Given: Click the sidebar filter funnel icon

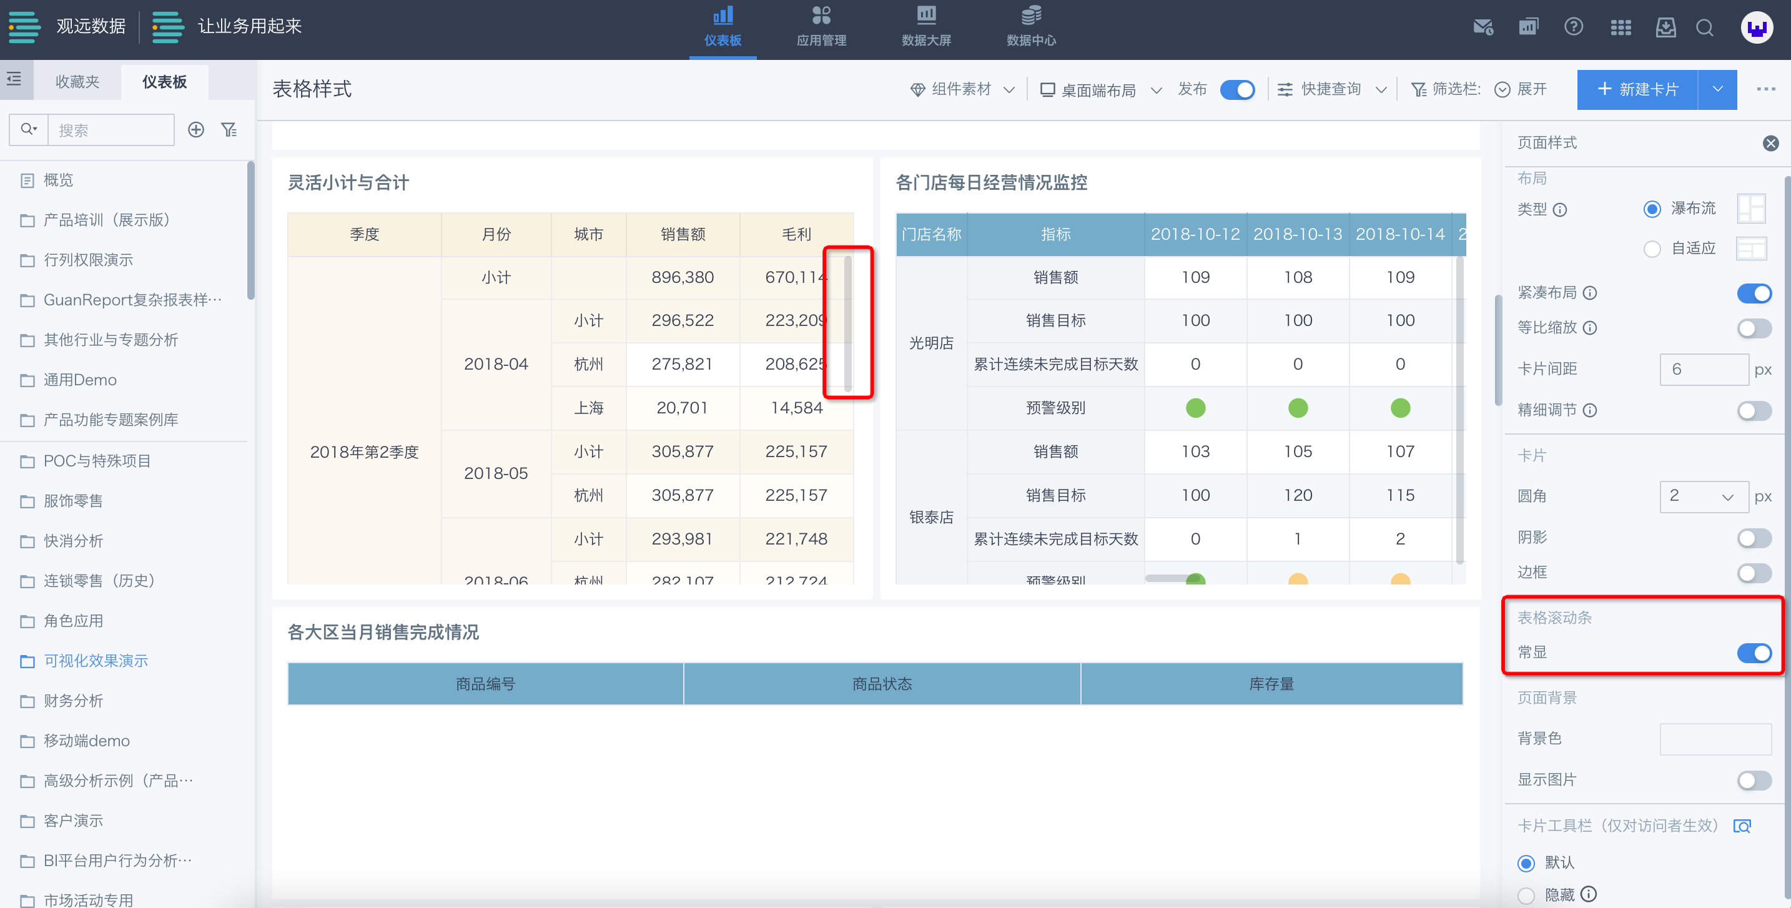Looking at the screenshot, I should [229, 129].
